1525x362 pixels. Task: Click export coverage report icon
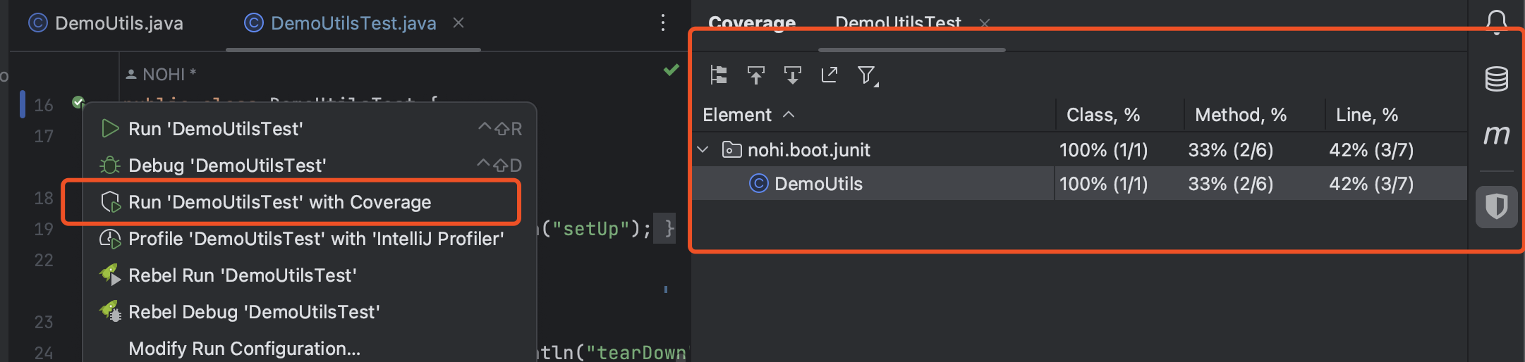pyautogui.click(x=830, y=75)
